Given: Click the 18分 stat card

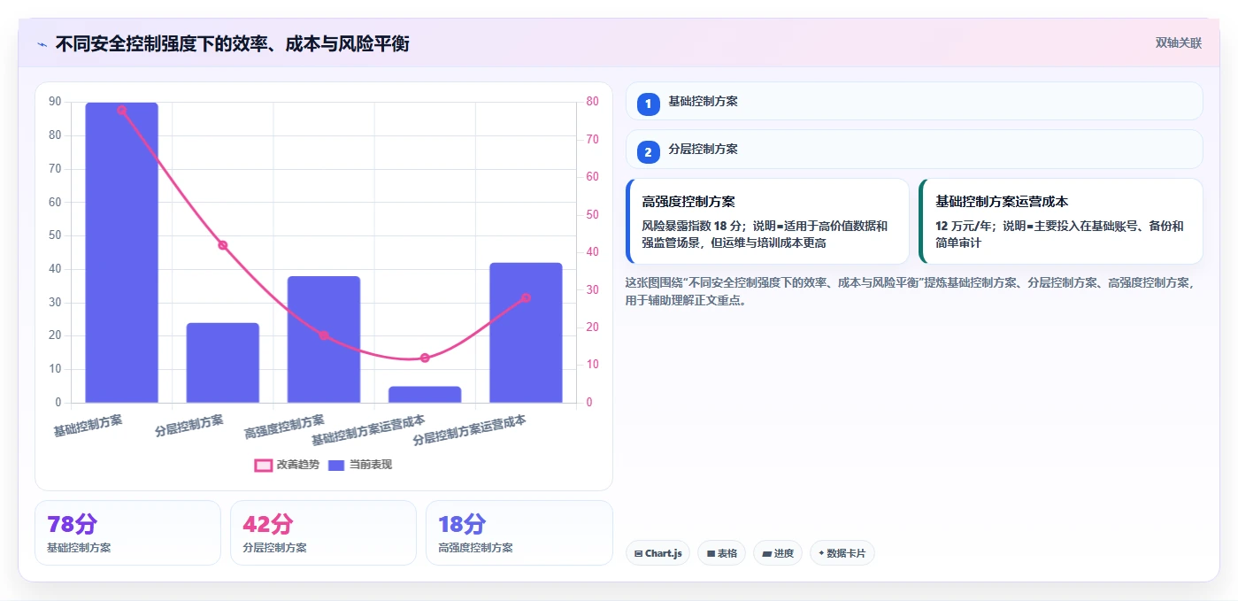Looking at the screenshot, I should click(x=519, y=533).
